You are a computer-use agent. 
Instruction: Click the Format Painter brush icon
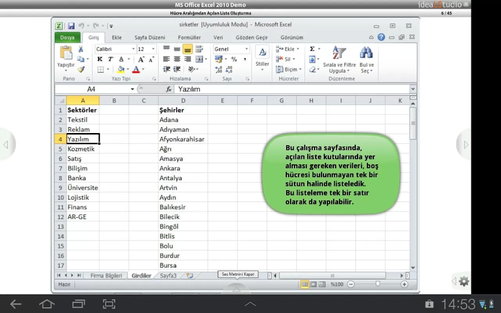(x=81, y=69)
